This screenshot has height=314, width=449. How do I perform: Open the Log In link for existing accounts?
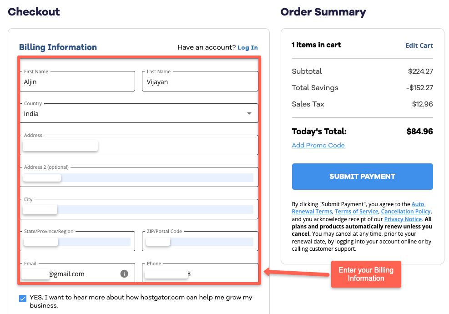(x=248, y=47)
